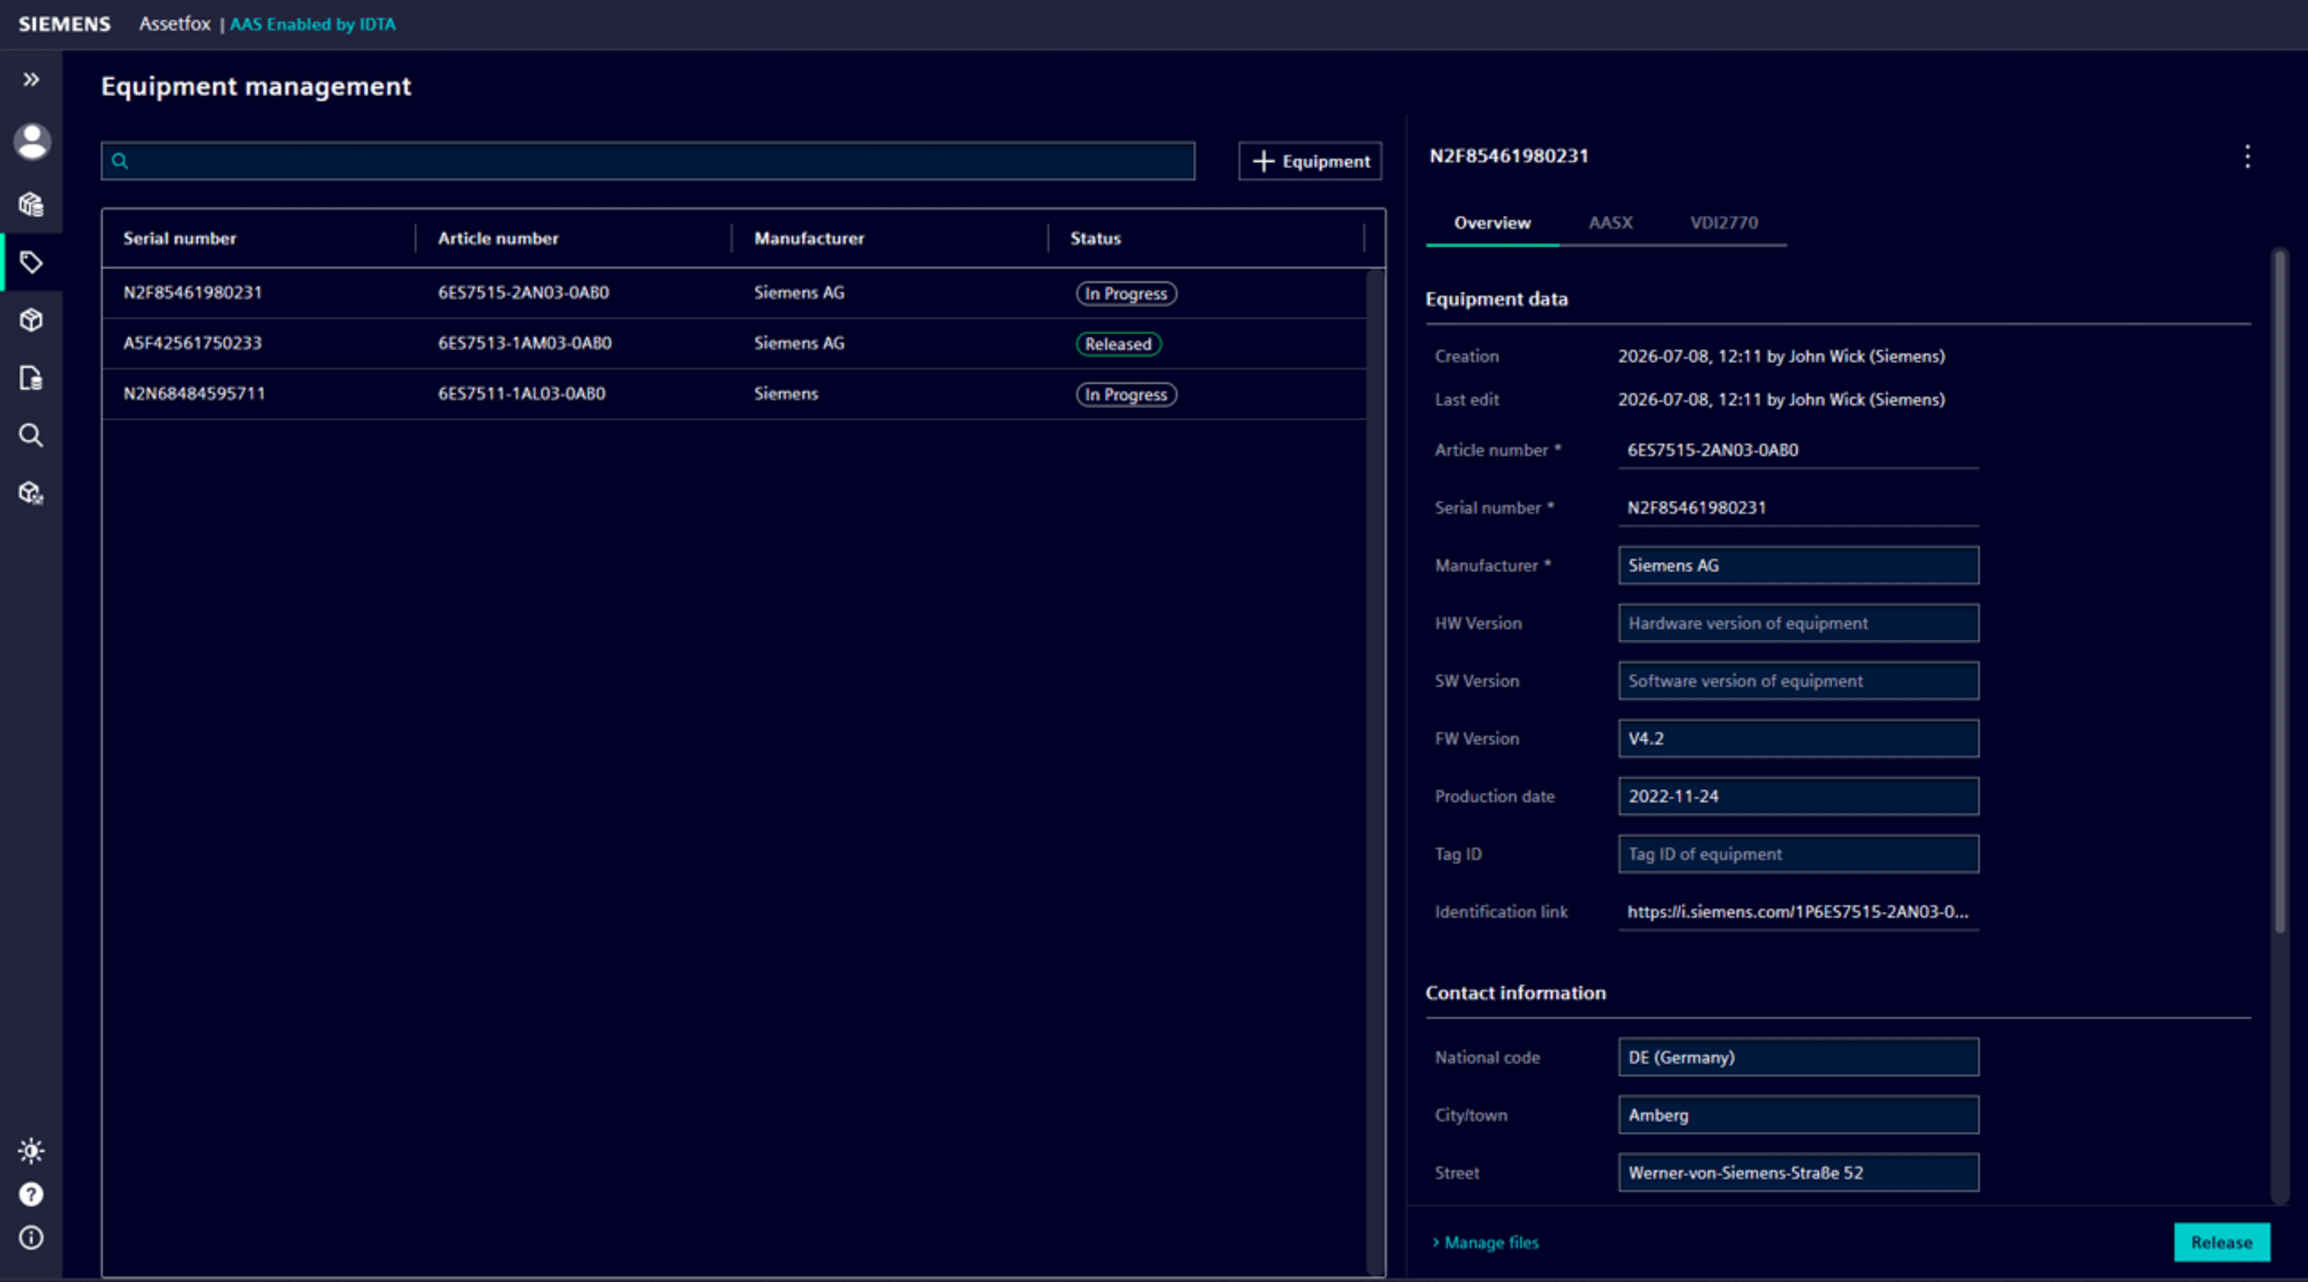Switch to the AASX tab
Image resolution: width=2308 pixels, height=1282 pixels.
(x=1610, y=223)
